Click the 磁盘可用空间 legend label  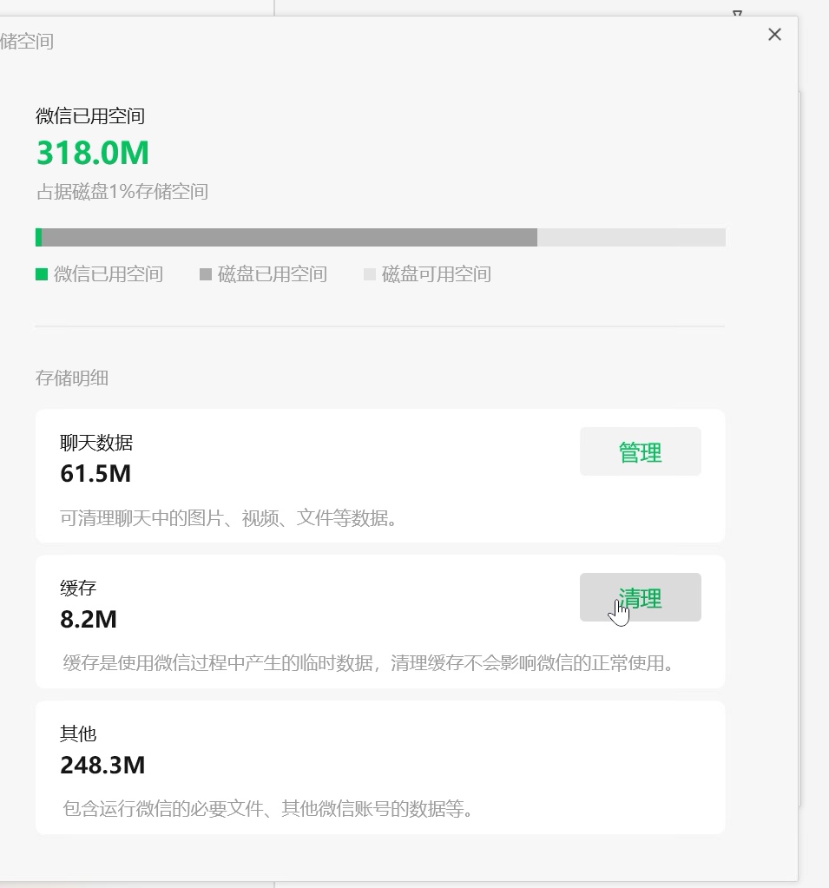pyautogui.click(x=437, y=274)
